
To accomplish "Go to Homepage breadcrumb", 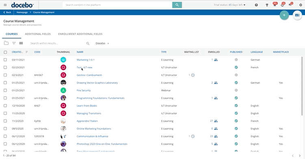I will pos(22,12).
